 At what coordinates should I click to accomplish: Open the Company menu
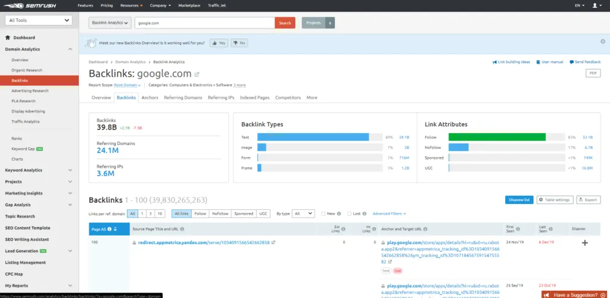click(160, 5)
